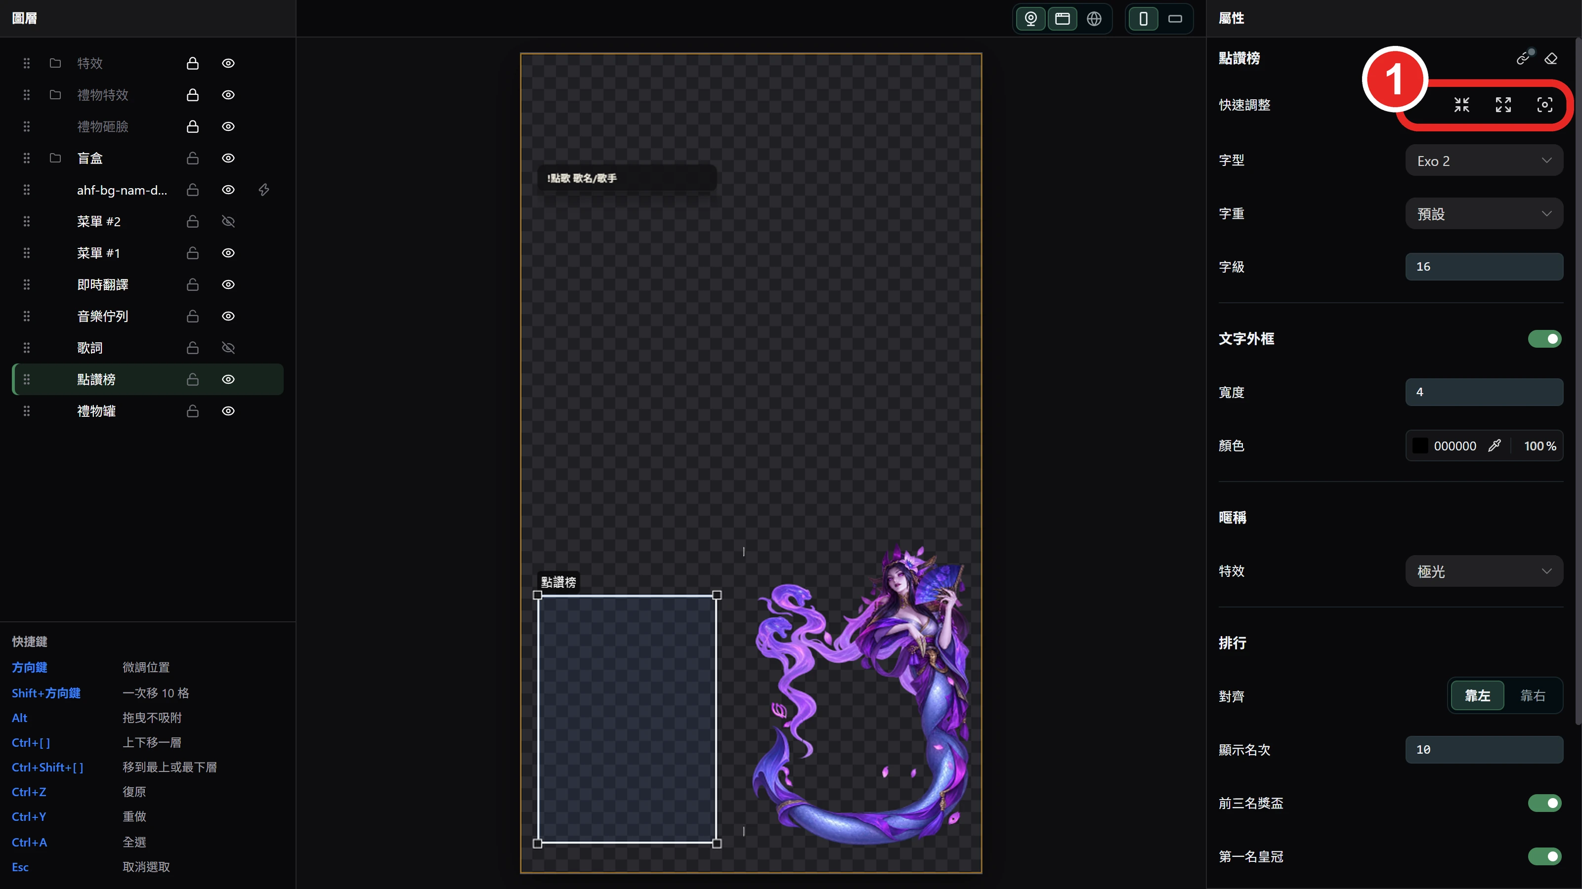Click the globe icon in top toolbar
This screenshot has width=1582, height=889.
point(1094,18)
